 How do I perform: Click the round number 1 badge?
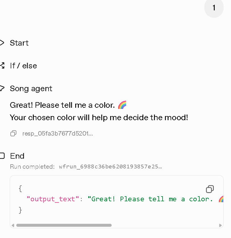click(214, 8)
